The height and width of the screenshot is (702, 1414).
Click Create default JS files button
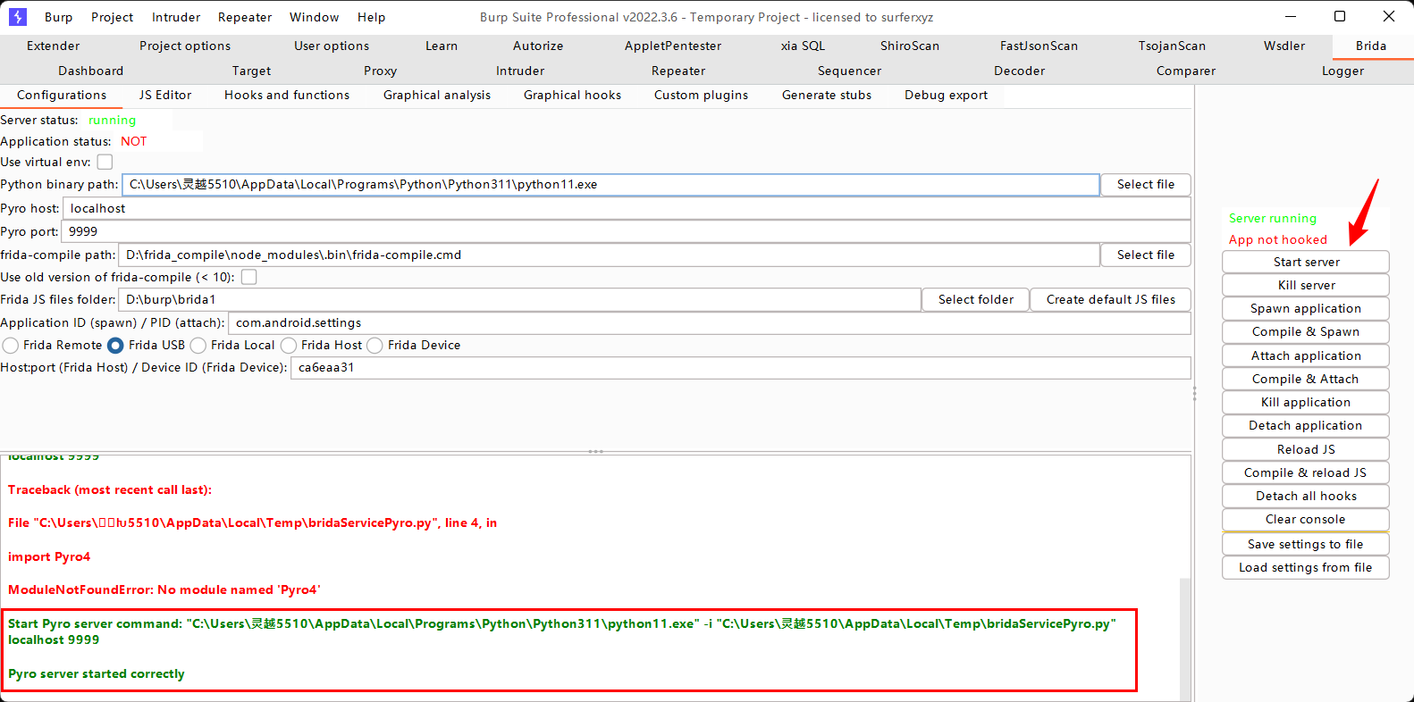click(1111, 299)
